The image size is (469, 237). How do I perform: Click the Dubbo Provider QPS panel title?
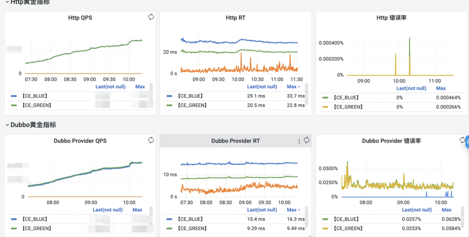pos(80,141)
